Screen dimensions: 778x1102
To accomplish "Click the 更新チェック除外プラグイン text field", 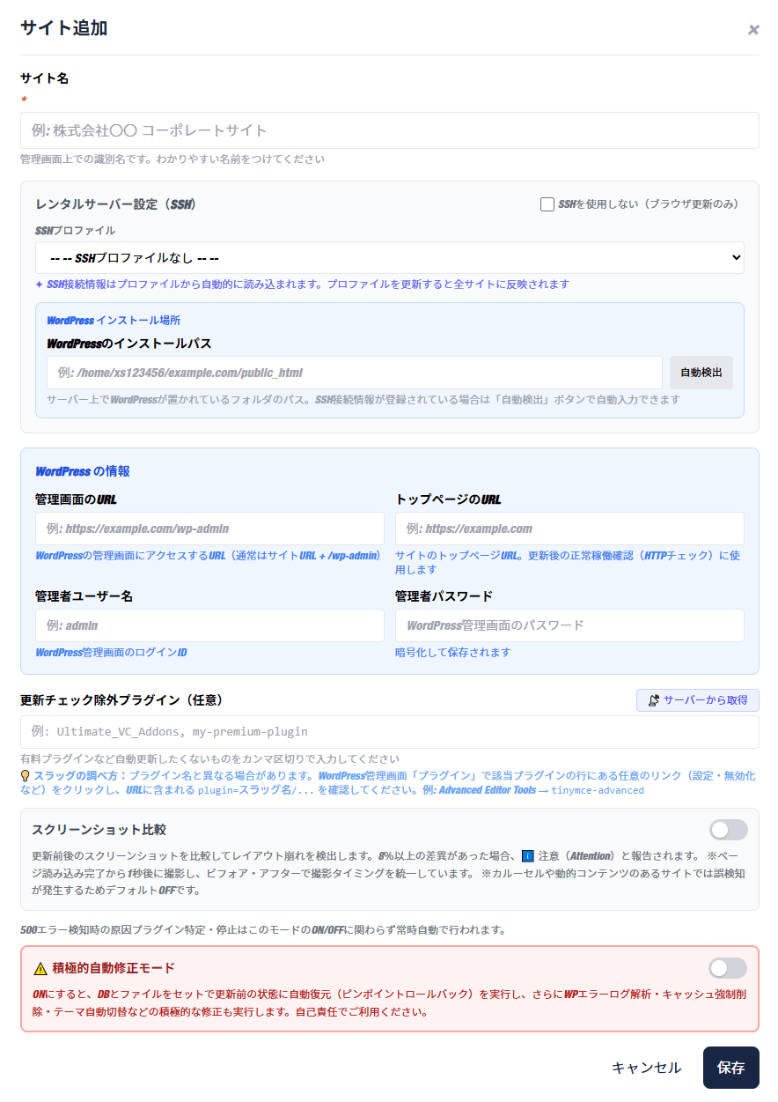I will click(389, 732).
